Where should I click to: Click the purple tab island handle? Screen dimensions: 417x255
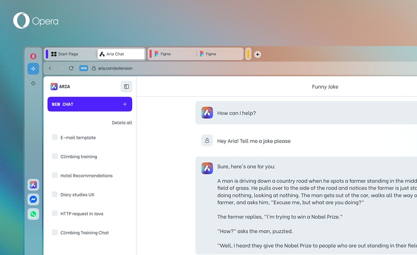click(47, 54)
